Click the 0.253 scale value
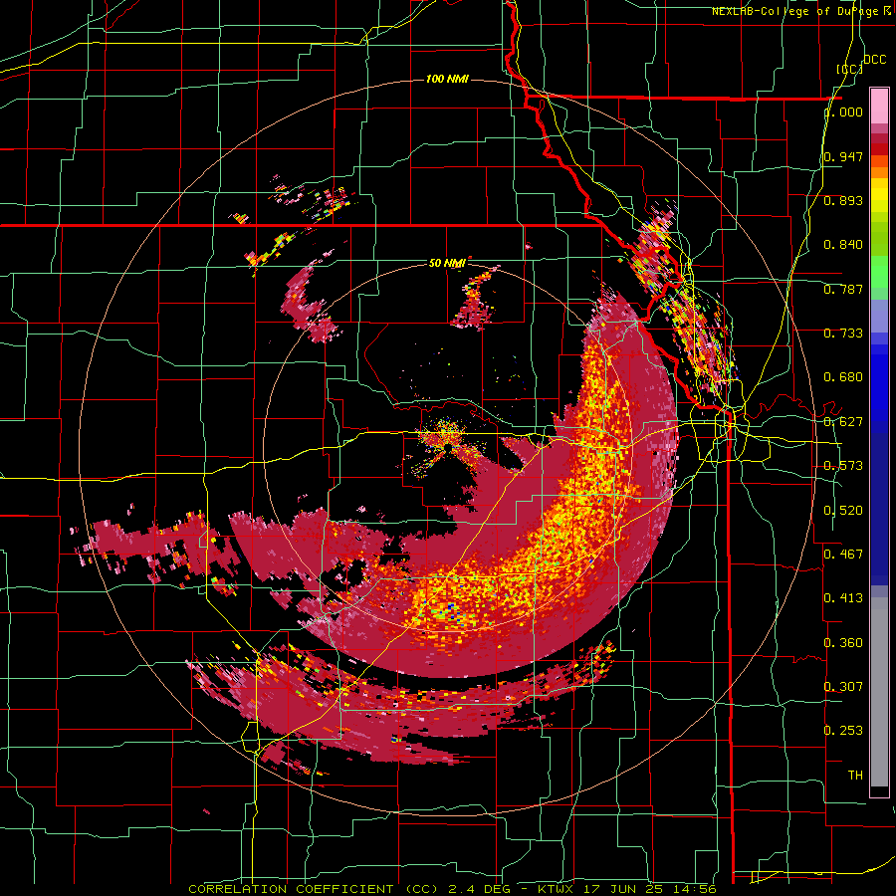This screenshot has width=896, height=896. (843, 731)
